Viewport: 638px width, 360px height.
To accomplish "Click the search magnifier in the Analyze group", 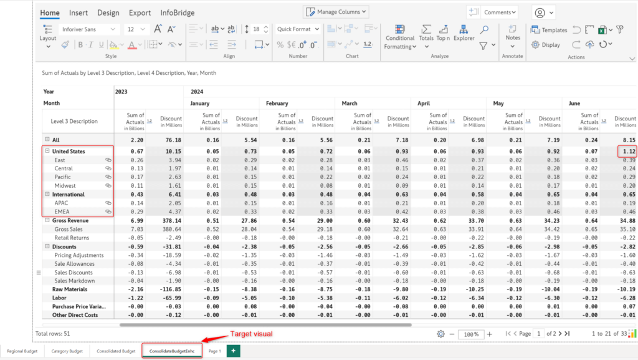I will pos(484,29).
